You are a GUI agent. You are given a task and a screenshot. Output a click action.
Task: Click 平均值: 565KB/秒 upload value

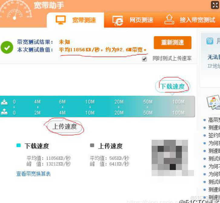click(110, 158)
